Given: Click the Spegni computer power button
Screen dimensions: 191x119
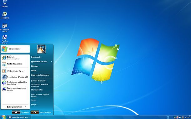Looking at the screenshot, I should 34,112.
